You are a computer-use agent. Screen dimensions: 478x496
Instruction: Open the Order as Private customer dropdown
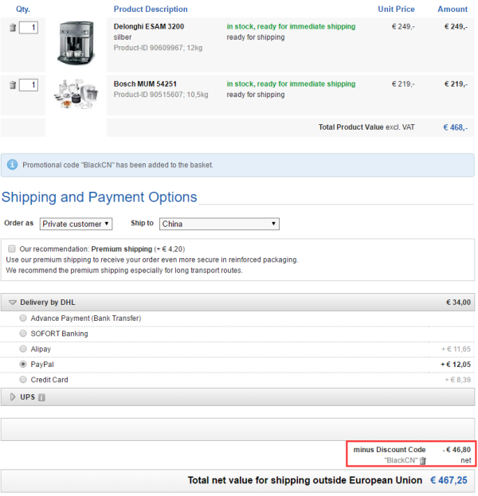pos(76,224)
